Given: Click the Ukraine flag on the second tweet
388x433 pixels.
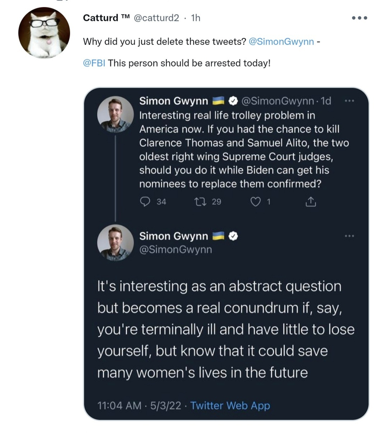Looking at the screenshot, I should (x=218, y=236).
